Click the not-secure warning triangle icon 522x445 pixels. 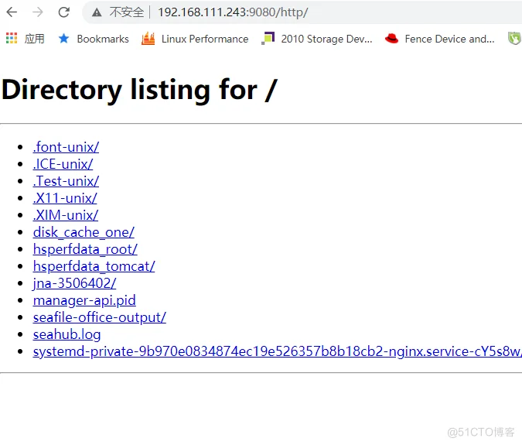coord(97,12)
